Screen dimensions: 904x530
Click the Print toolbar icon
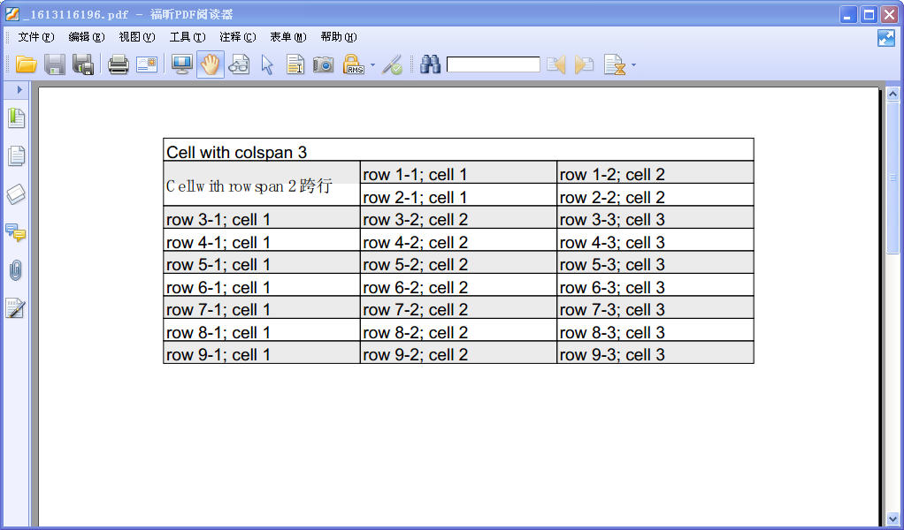[119, 64]
